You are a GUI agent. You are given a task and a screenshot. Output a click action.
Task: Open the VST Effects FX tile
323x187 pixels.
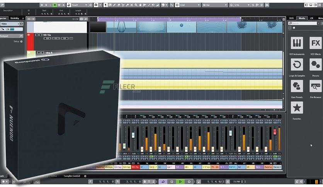point(316,43)
